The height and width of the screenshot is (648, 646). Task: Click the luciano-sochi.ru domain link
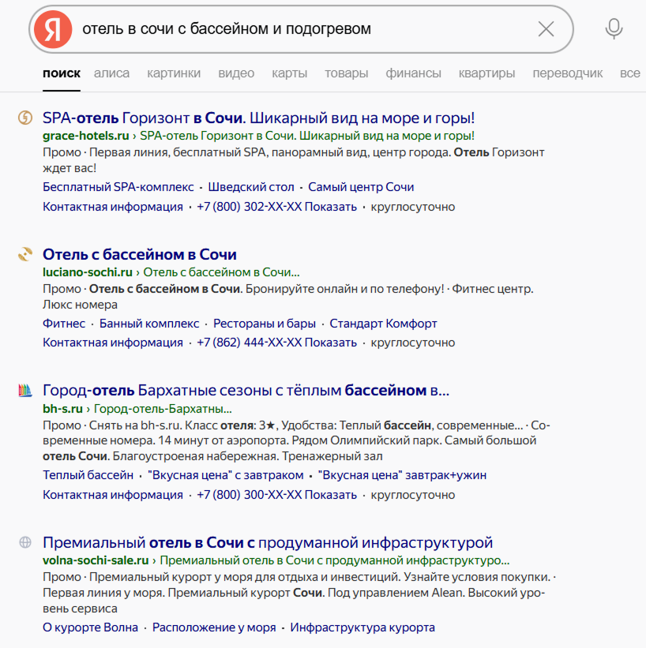tap(87, 272)
